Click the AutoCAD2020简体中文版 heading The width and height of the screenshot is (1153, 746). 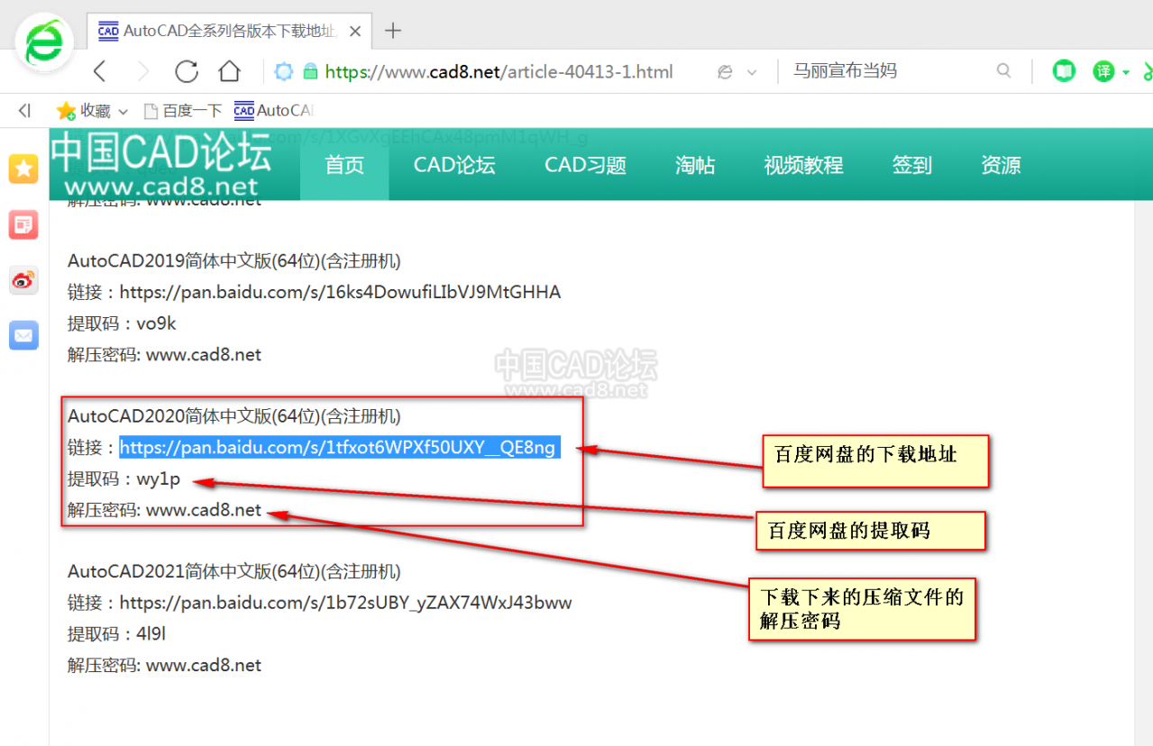234,416
